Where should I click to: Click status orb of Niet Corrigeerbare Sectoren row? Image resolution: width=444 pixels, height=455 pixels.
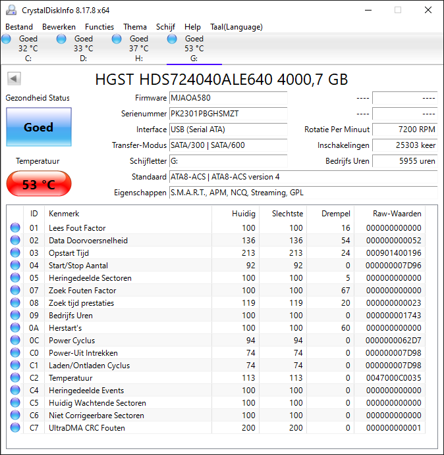(x=15, y=415)
